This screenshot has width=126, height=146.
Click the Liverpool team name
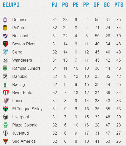pyautogui.click(x=20, y=117)
